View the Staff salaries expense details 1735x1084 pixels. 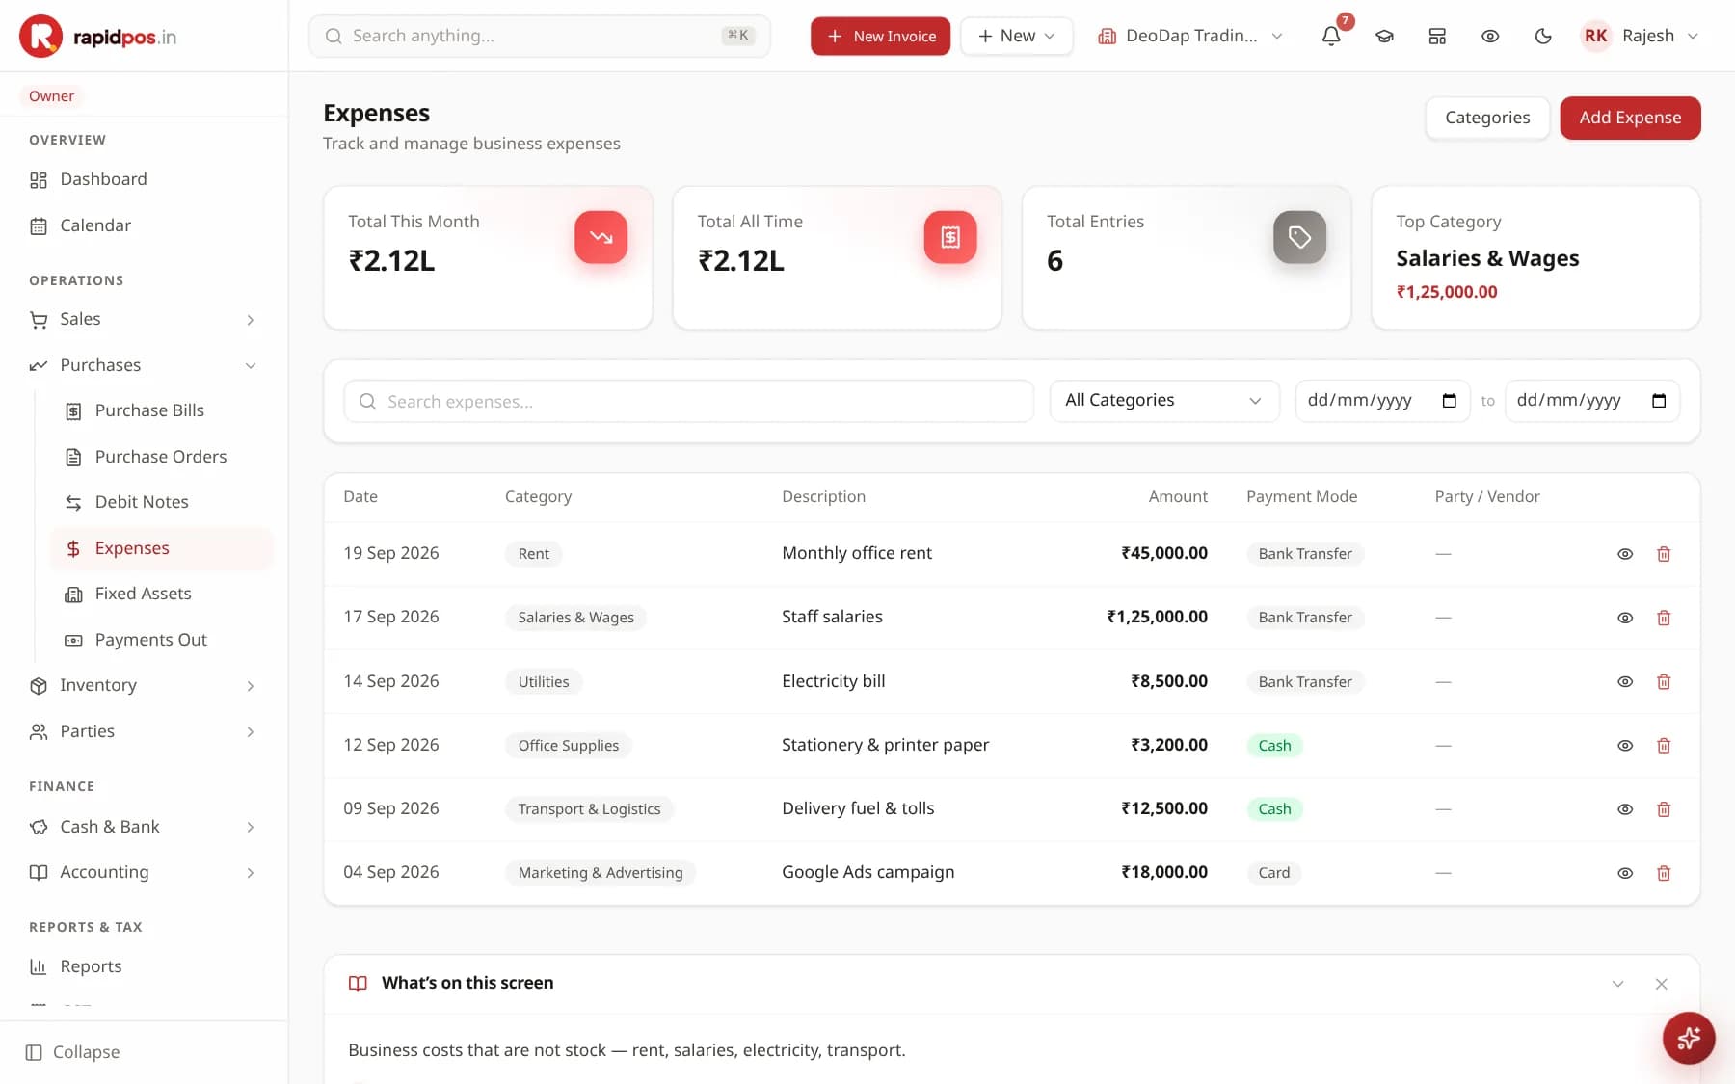click(1625, 618)
